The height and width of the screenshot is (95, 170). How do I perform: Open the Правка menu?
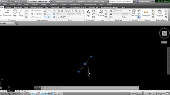tap(12, 4)
